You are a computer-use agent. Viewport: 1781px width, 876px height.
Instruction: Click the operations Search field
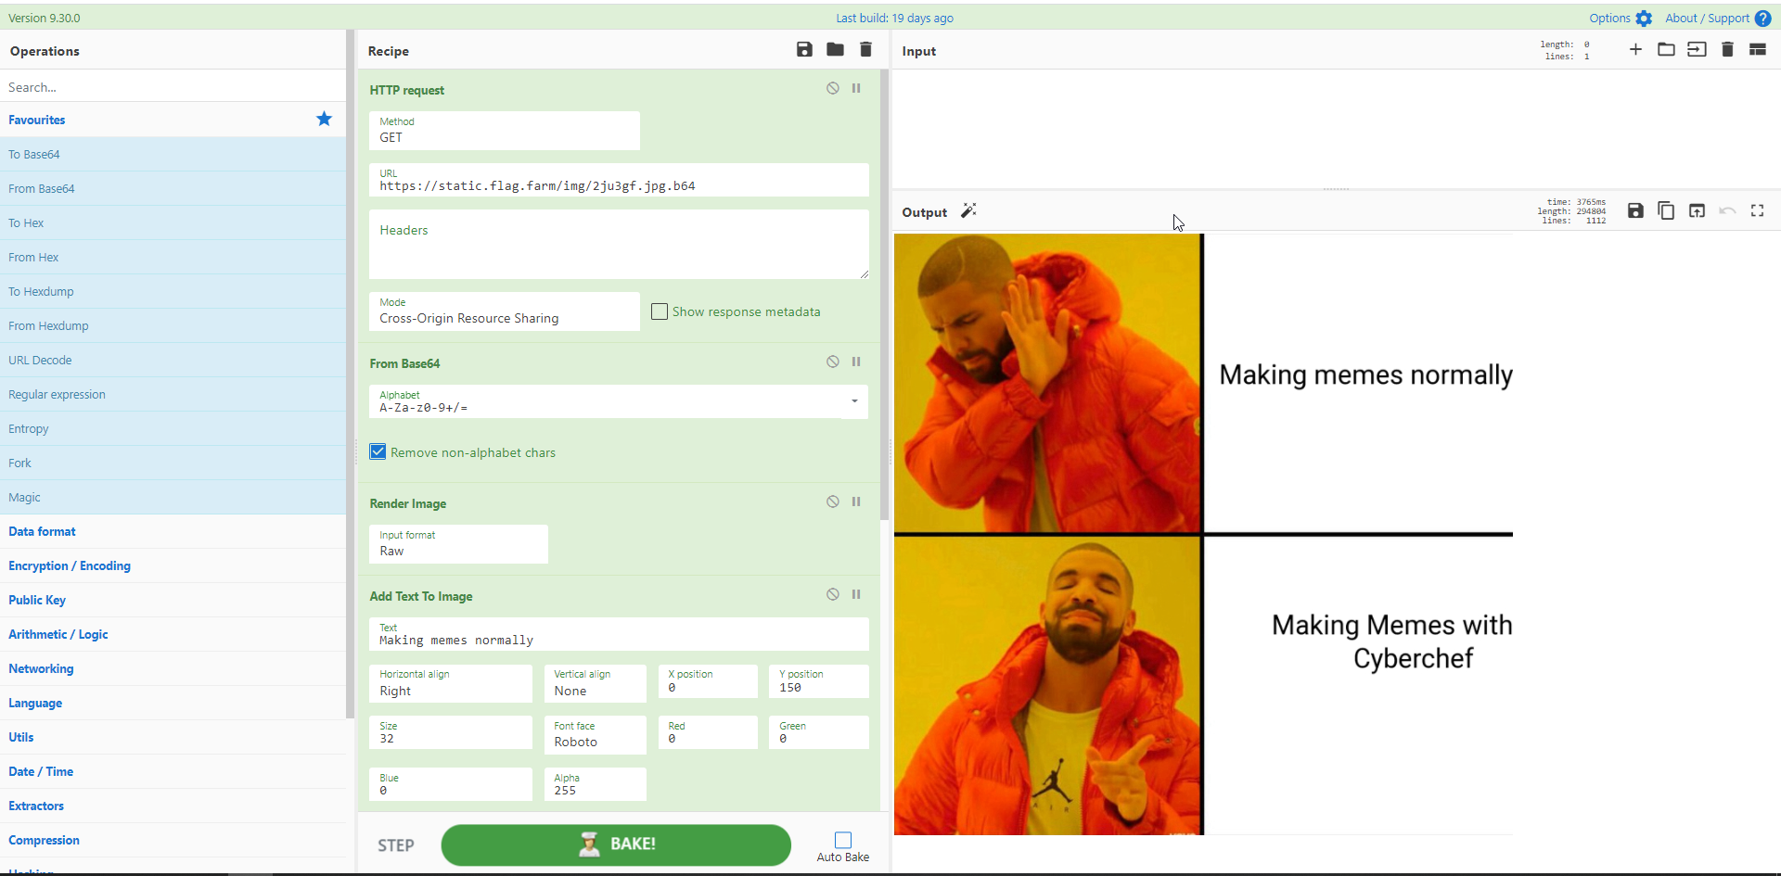click(x=173, y=86)
